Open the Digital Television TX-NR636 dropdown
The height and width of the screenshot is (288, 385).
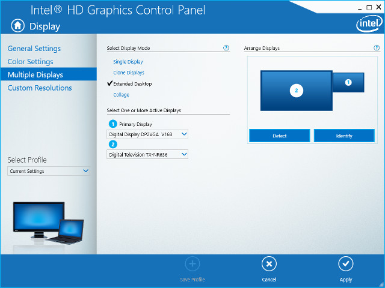click(x=147, y=154)
